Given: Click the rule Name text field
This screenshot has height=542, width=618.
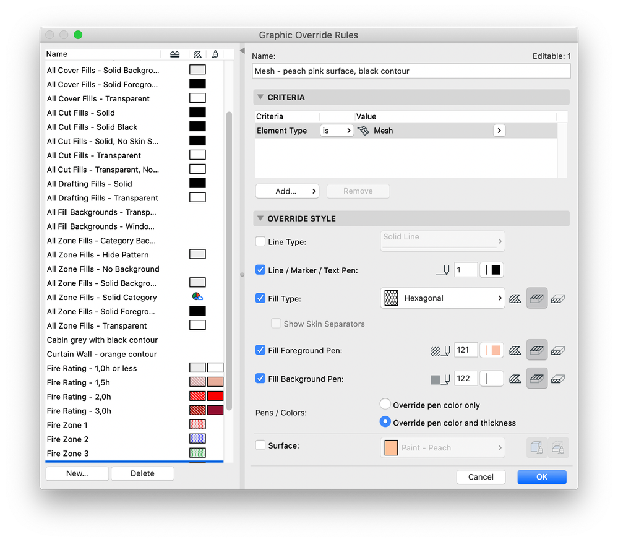Looking at the screenshot, I should (x=411, y=71).
